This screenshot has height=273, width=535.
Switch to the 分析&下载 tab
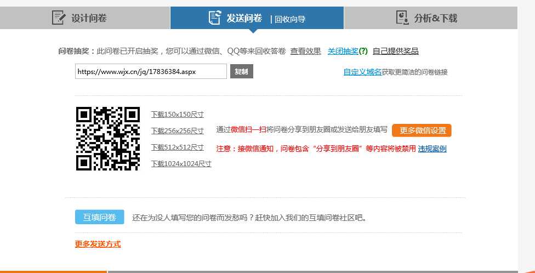click(431, 18)
